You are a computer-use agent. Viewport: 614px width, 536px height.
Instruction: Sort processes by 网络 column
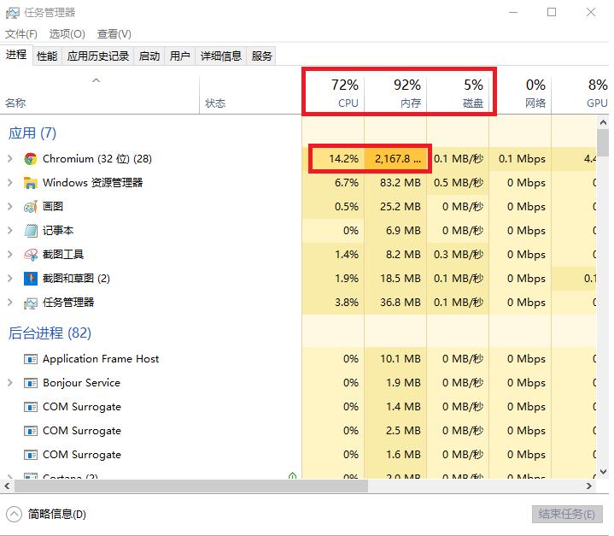(520, 94)
